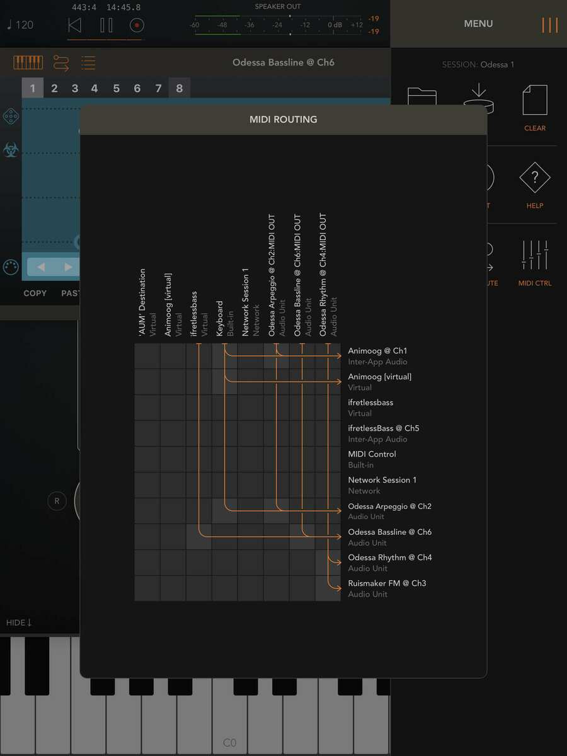
Task: Toggle Odessa Bassline OUT to Odessa Bassline @ Ch6 cell
Action: 302,537
